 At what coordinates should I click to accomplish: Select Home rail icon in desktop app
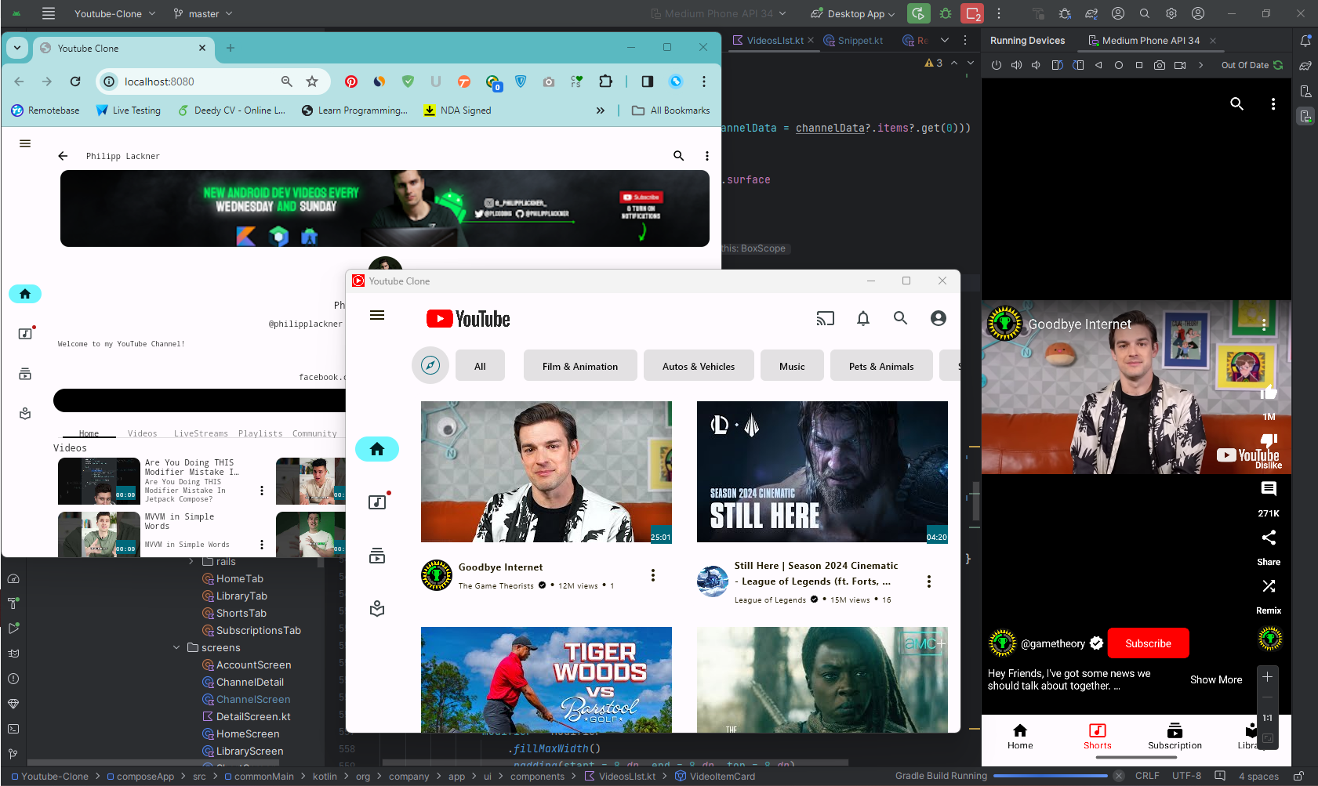click(377, 449)
